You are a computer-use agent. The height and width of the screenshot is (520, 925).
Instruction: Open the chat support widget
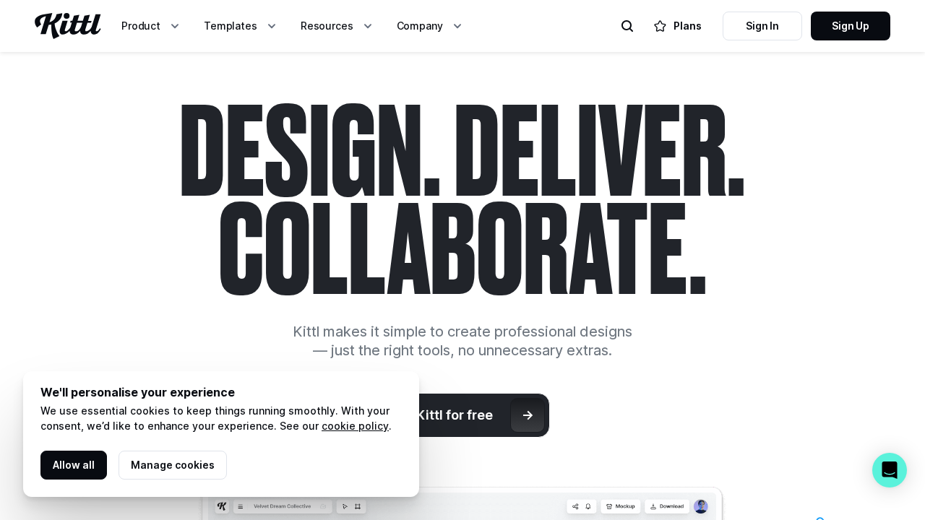coord(890,470)
